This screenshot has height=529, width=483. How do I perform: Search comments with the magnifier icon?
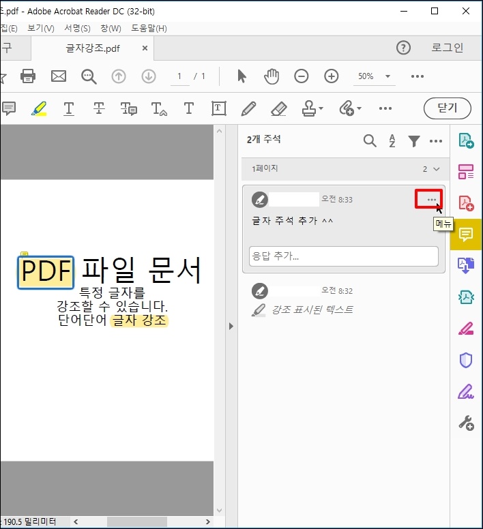370,140
